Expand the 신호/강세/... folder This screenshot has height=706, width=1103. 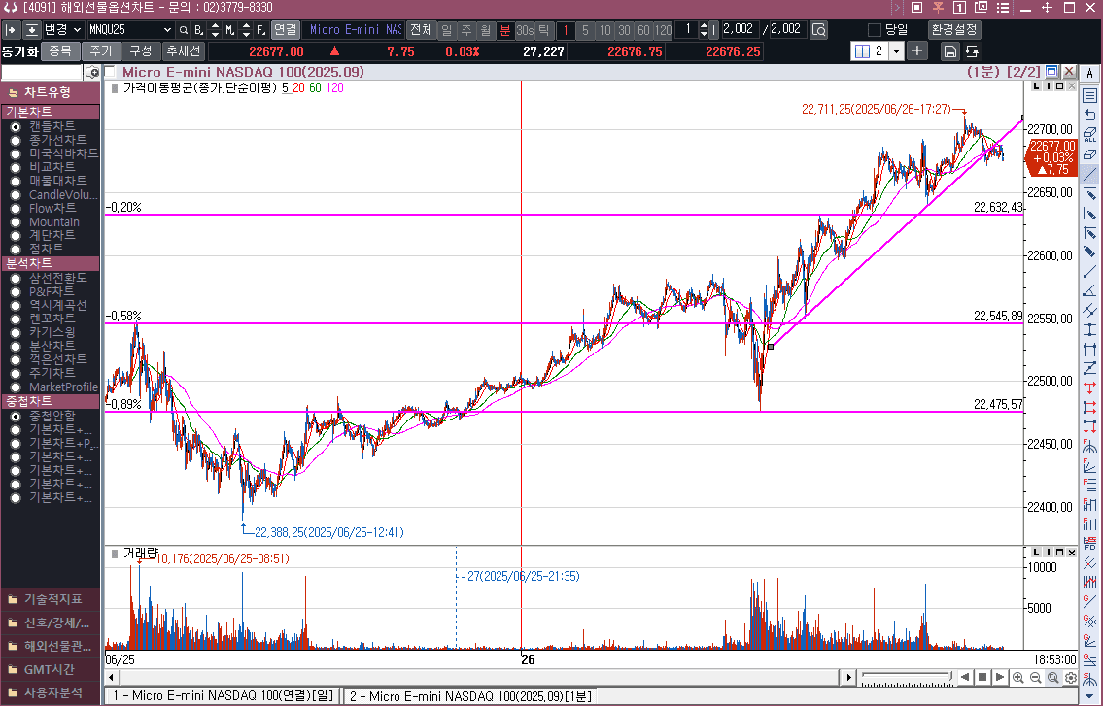[x=50, y=623]
